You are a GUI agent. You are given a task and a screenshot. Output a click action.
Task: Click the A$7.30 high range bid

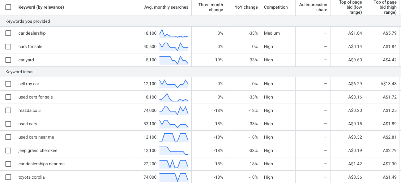[x=390, y=164]
